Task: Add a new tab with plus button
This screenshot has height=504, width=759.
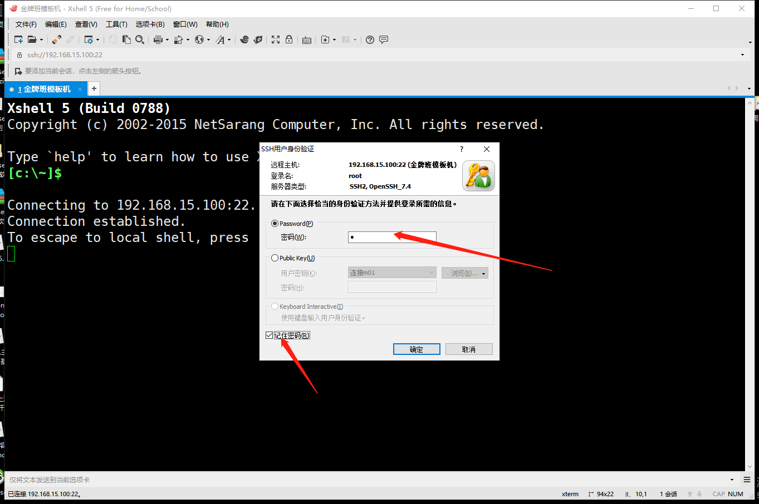Action: (x=94, y=88)
